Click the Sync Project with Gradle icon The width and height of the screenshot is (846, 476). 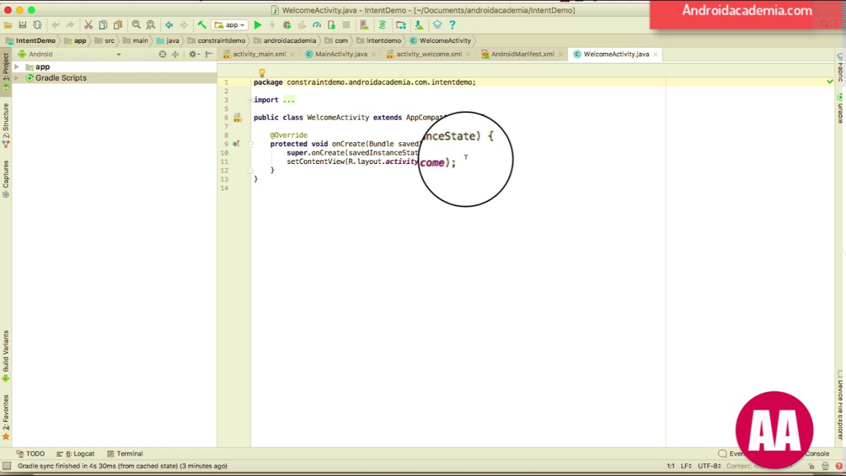pos(382,25)
